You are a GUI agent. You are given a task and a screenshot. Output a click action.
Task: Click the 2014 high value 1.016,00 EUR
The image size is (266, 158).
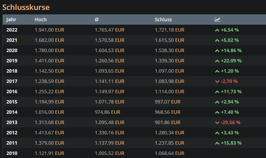[x=49, y=112]
